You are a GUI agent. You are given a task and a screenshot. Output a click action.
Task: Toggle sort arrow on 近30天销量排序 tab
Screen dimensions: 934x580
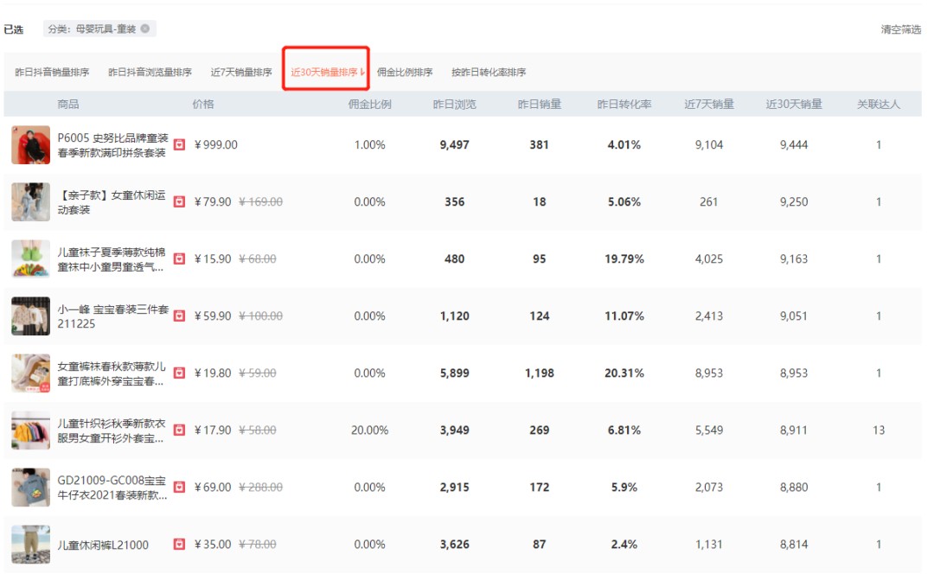[x=362, y=72]
